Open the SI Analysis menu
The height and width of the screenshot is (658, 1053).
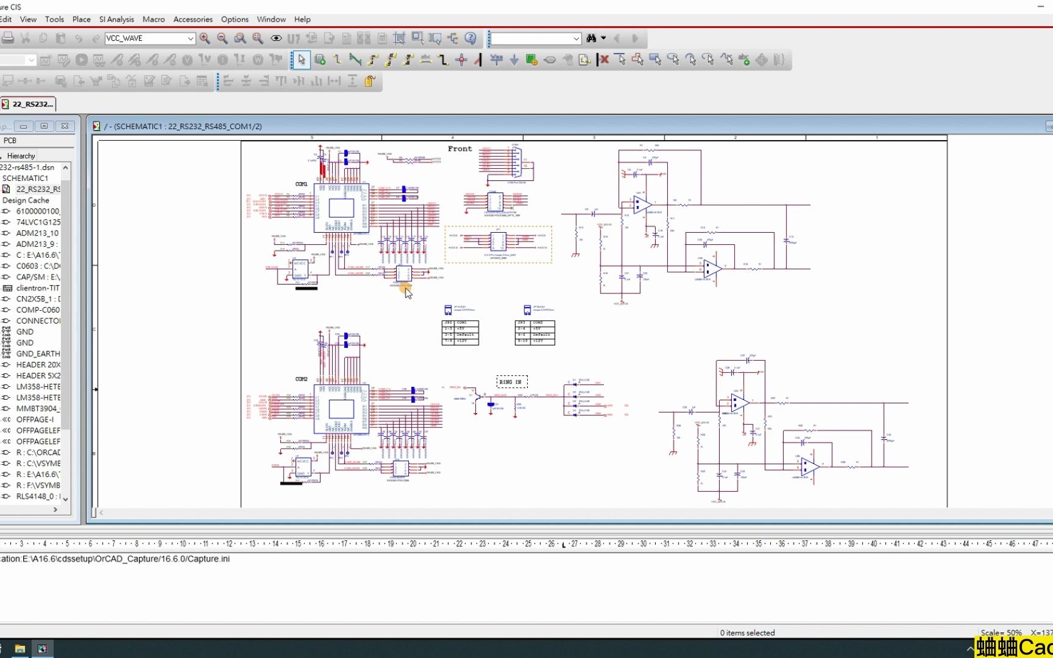(116, 19)
